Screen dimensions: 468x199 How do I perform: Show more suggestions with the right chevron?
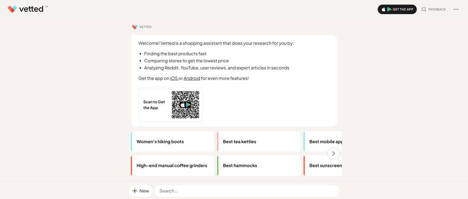click(333, 153)
